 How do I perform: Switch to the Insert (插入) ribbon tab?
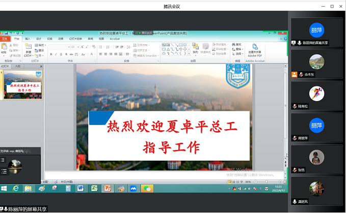(28, 38)
